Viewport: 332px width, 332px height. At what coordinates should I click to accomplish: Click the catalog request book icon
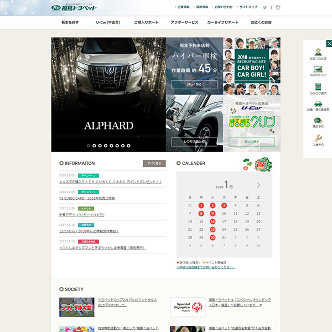pos(318,87)
